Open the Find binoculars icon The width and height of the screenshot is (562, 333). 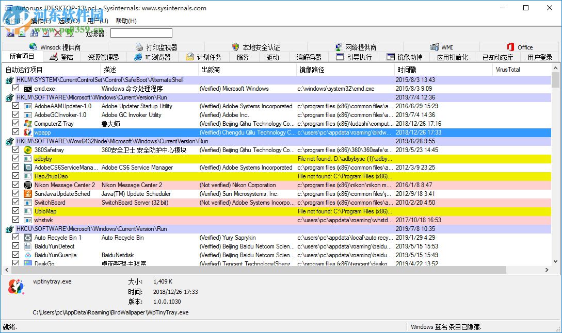point(35,32)
